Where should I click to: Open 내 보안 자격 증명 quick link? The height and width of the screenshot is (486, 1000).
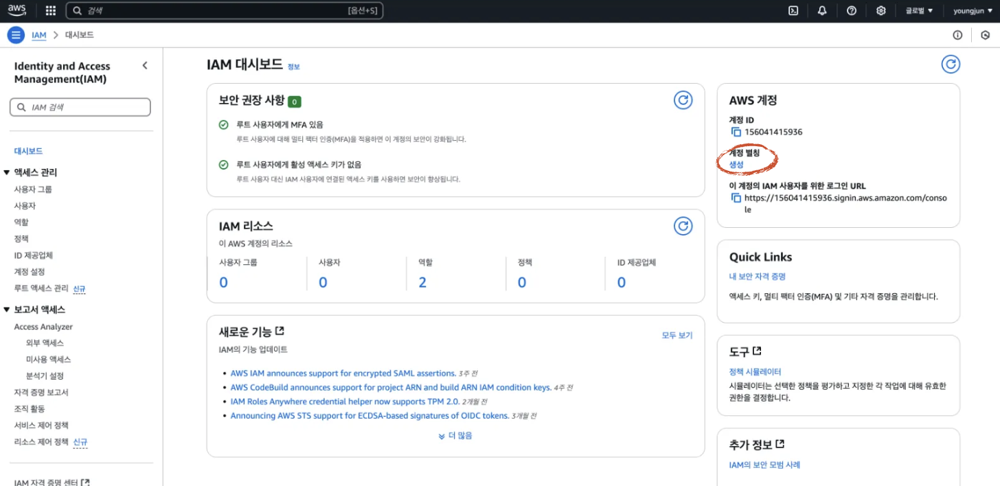pos(758,277)
